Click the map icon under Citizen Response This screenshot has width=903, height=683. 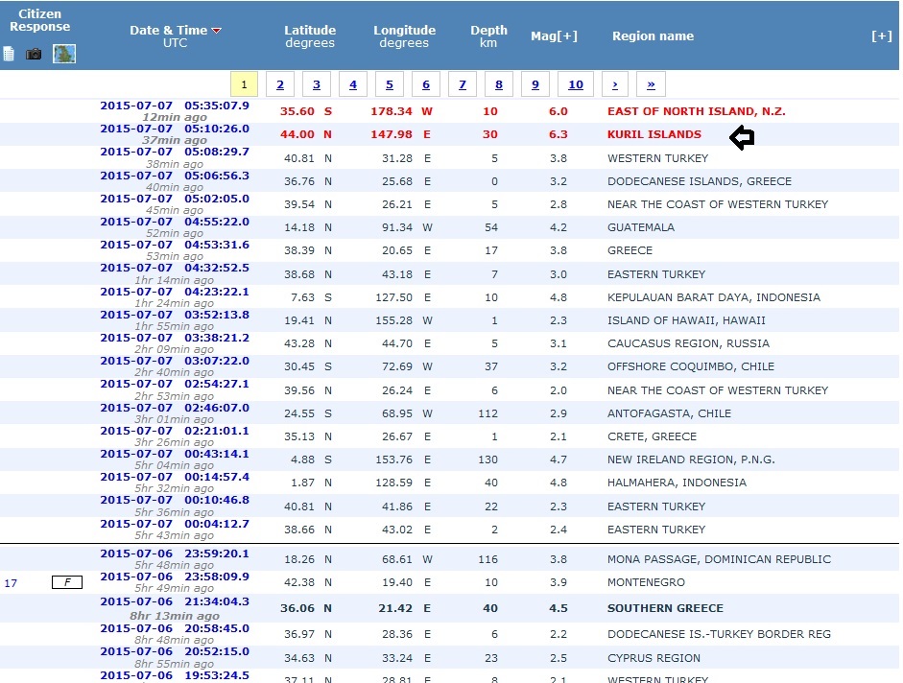[64, 54]
